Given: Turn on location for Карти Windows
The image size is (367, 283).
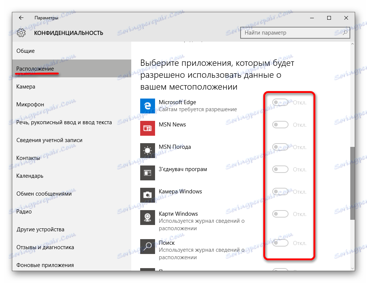Looking at the screenshot, I should 280,214.
